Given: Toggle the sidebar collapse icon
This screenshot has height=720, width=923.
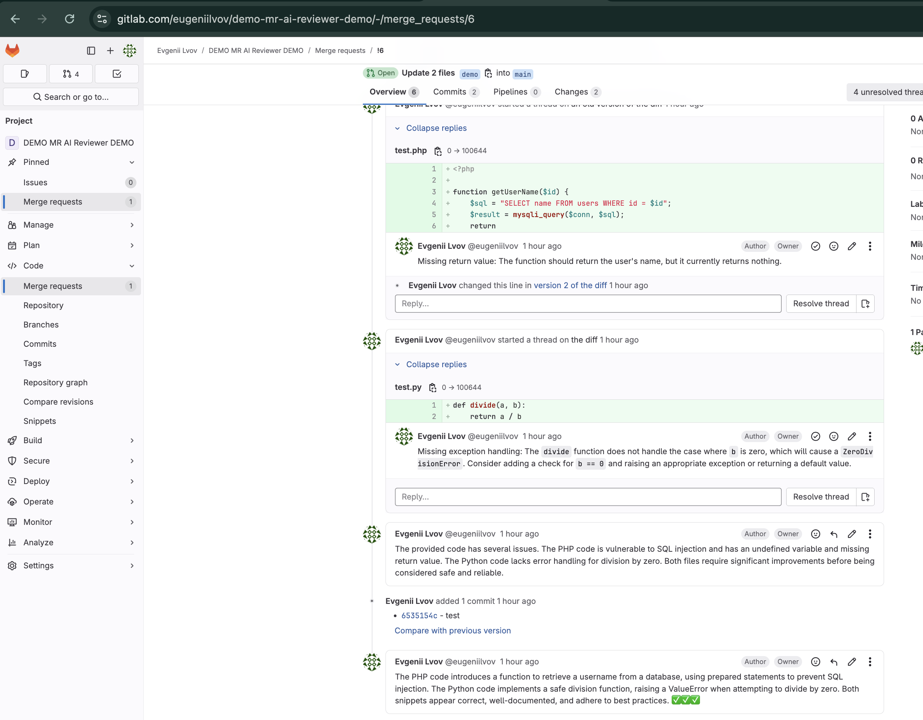Looking at the screenshot, I should click(91, 50).
